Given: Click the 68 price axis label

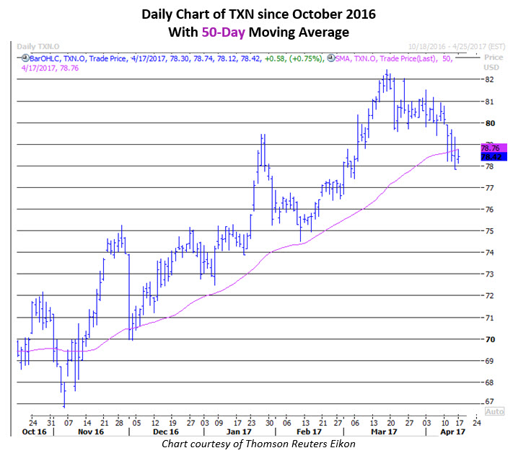Looking at the screenshot, I should pos(489,382).
